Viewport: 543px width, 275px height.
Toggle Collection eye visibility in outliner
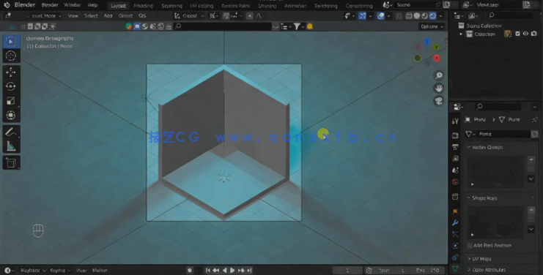(x=525, y=34)
